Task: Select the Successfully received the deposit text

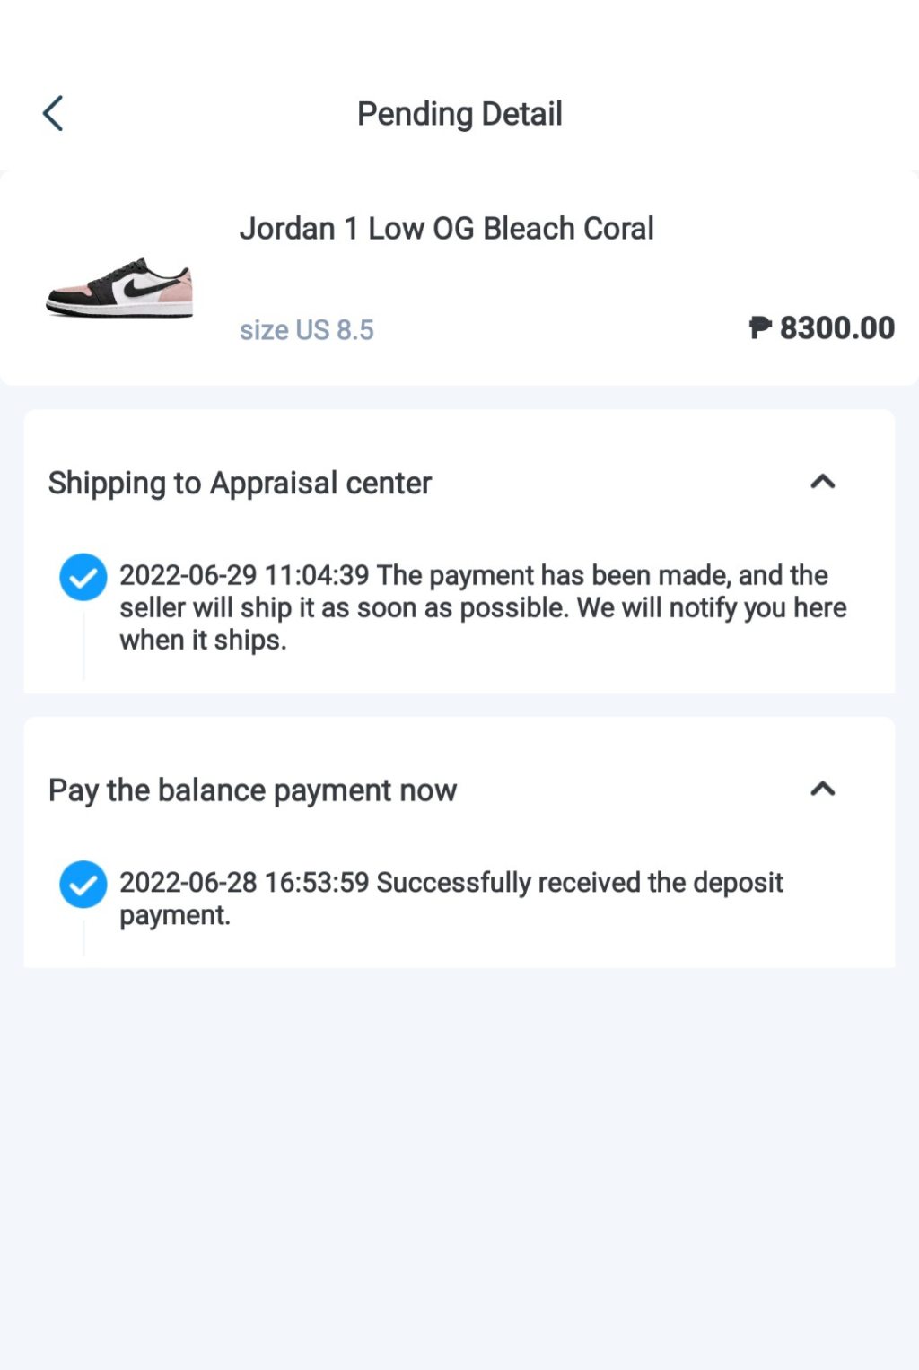Action: click(580, 883)
